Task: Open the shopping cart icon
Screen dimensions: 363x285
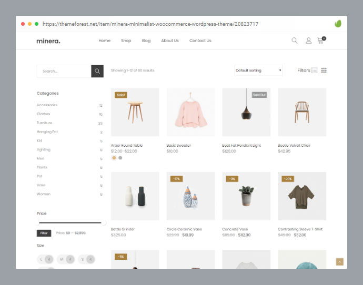Action: pyautogui.click(x=321, y=40)
